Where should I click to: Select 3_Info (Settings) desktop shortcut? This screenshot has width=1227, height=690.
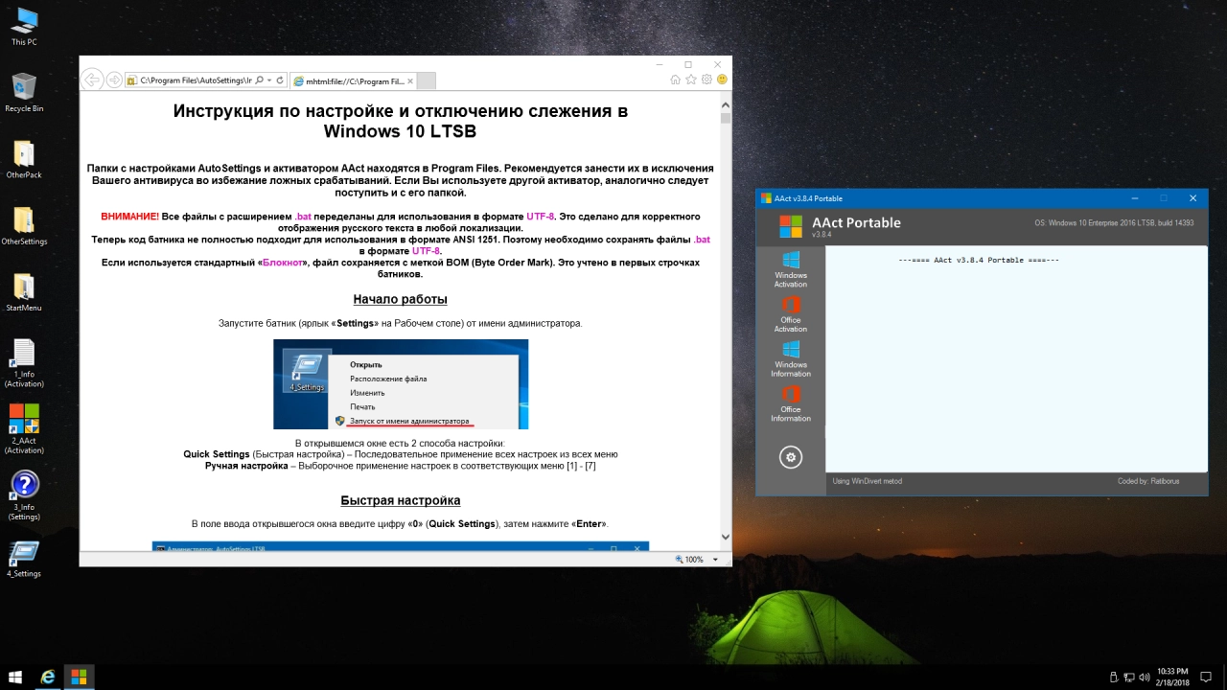pos(24,495)
